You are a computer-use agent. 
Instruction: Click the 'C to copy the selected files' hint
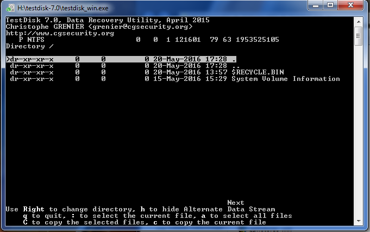(x=145, y=222)
